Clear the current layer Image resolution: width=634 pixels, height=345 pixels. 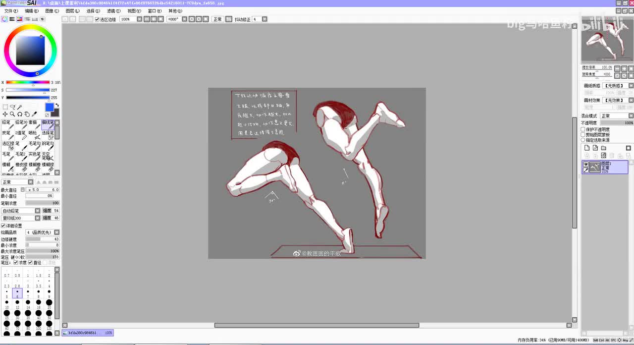coord(604,156)
